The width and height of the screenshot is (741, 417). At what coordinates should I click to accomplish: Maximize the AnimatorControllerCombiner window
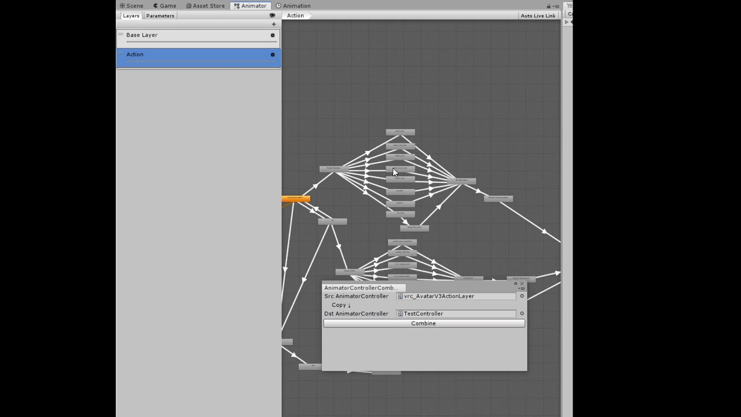click(x=515, y=284)
